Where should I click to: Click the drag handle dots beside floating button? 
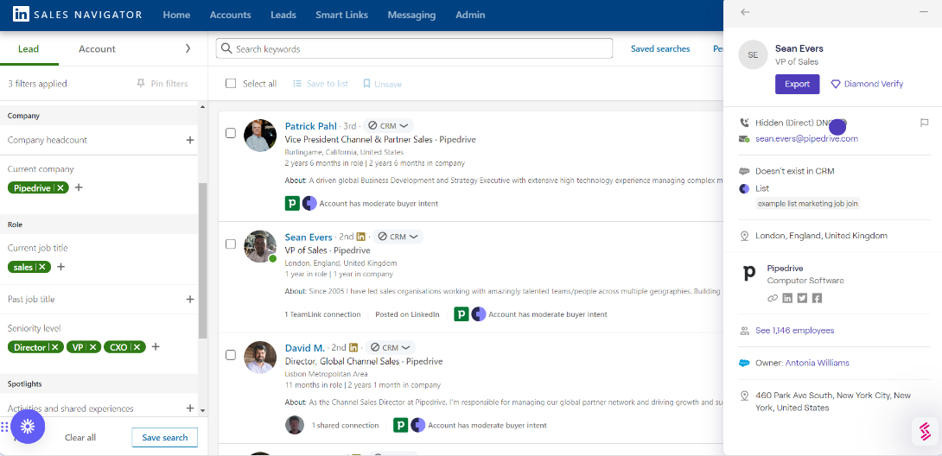(x=5, y=427)
